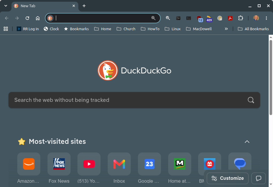Screen dimensions: 273x187
Task: Click the feedback speech bubble button
Action: click(x=259, y=178)
